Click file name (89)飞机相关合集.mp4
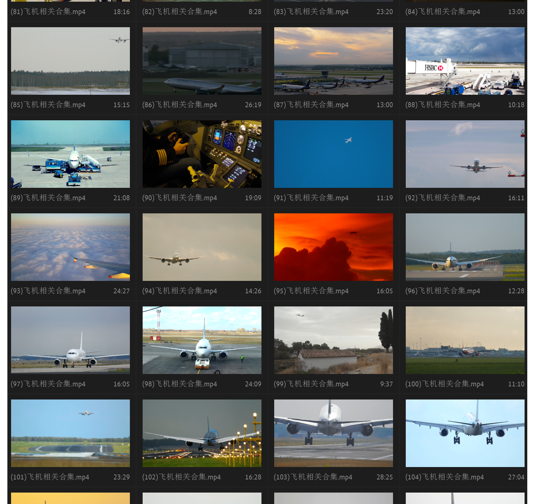The image size is (537, 504). pos(48,198)
